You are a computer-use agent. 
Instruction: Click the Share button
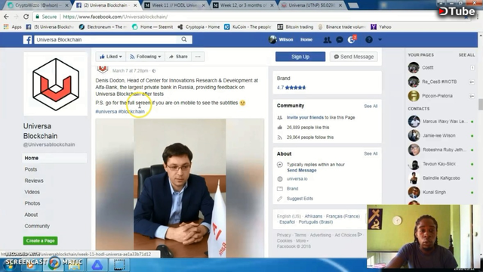pos(178,57)
